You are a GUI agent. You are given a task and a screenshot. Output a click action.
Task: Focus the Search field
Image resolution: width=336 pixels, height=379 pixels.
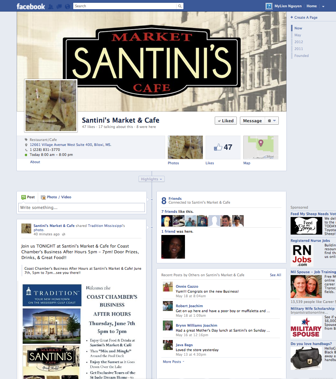[x=125, y=6]
